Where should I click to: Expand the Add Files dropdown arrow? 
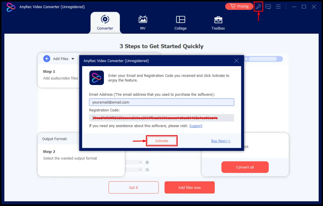[73, 59]
